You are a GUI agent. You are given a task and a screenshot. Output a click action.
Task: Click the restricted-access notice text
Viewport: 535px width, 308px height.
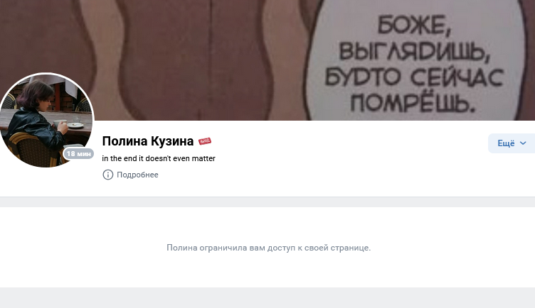pyautogui.click(x=268, y=248)
